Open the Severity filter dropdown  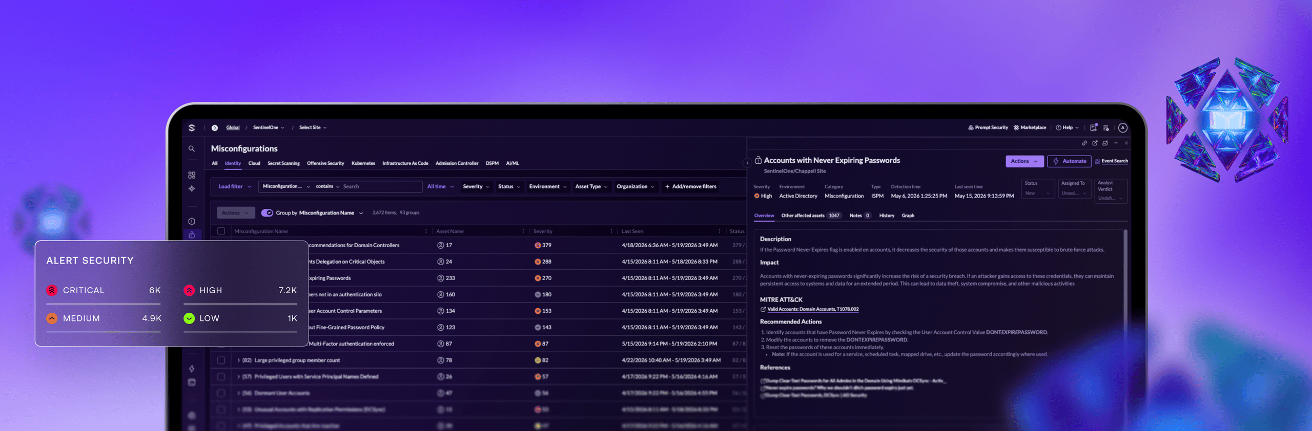(476, 187)
